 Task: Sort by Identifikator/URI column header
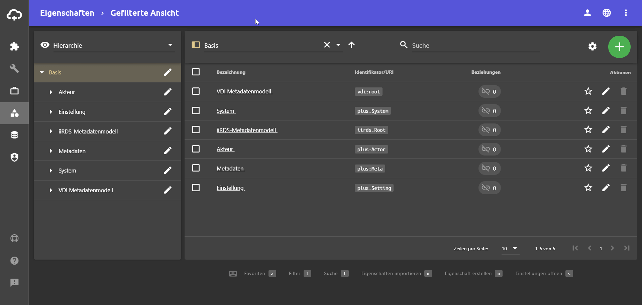(374, 72)
